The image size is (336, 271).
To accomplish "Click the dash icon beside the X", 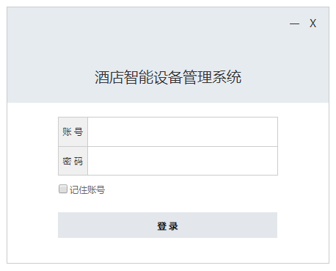I will pyautogui.click(x=294, y=24).
